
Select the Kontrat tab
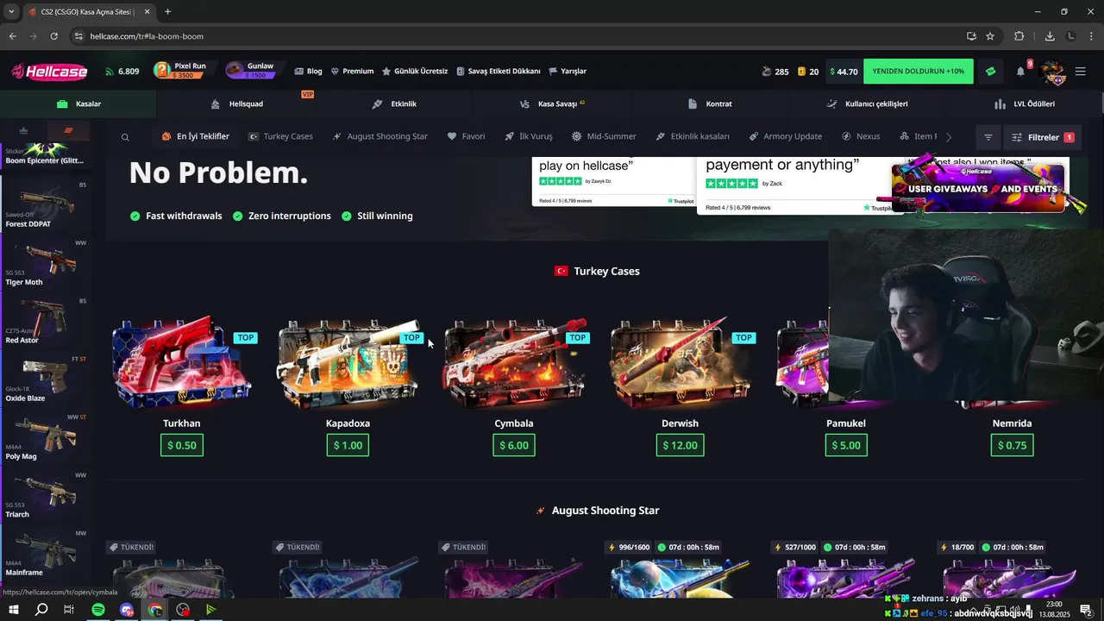[x=710, y=103]
